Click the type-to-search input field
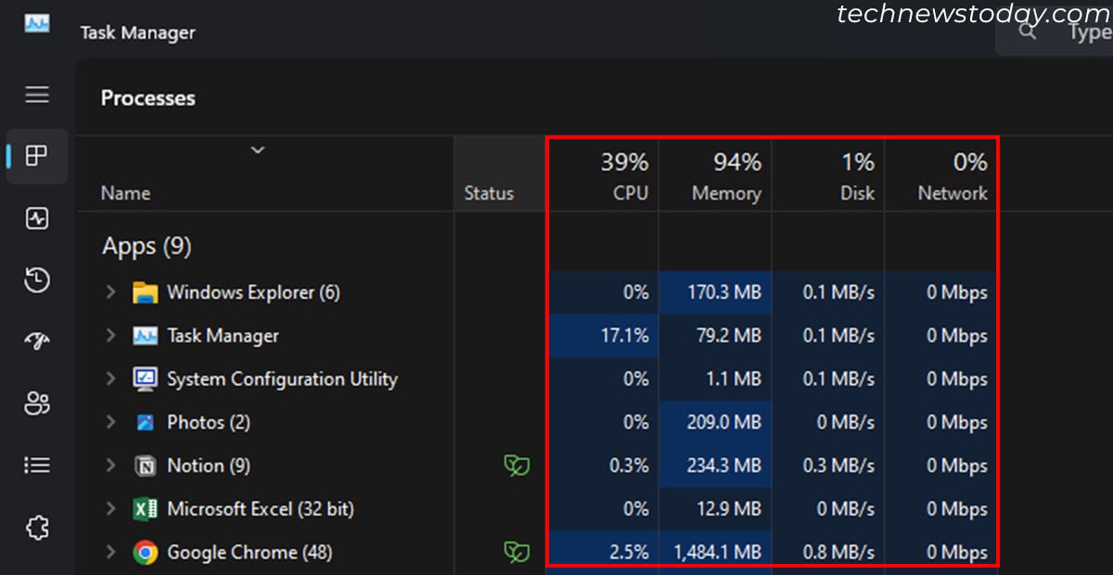The image size is (1113, 575). (x=1085, y=31)
